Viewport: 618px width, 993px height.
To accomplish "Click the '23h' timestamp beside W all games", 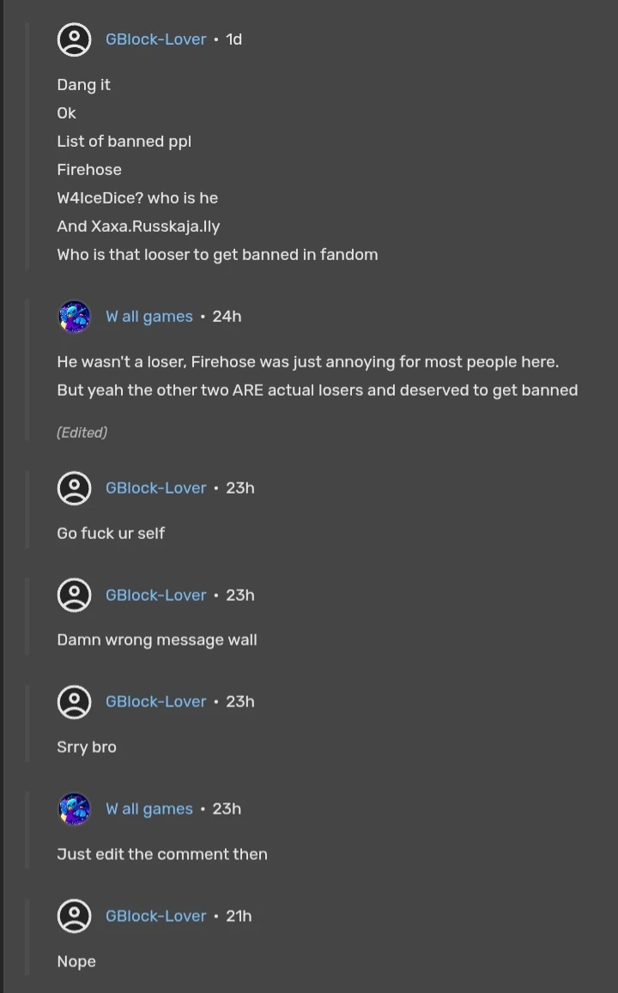I will tap(227, 808).
